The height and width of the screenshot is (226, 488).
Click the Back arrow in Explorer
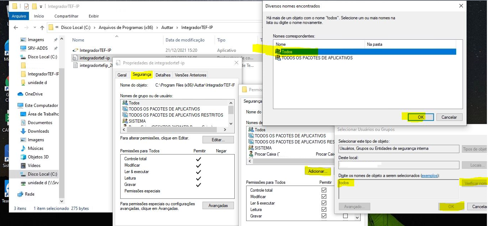(16, 28)
